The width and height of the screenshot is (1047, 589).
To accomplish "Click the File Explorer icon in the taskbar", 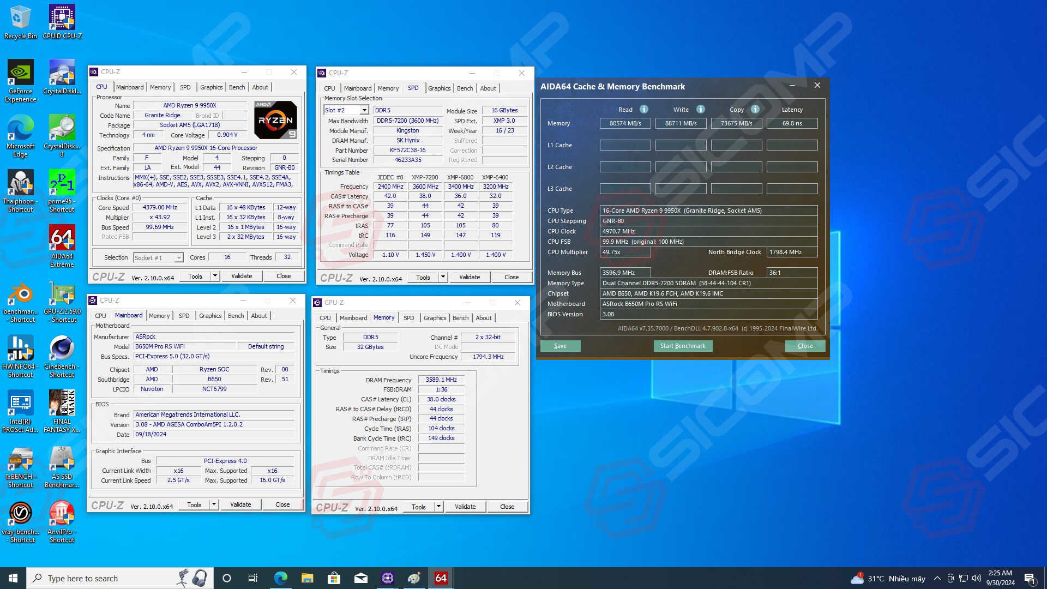I will (x=307, y=578).
